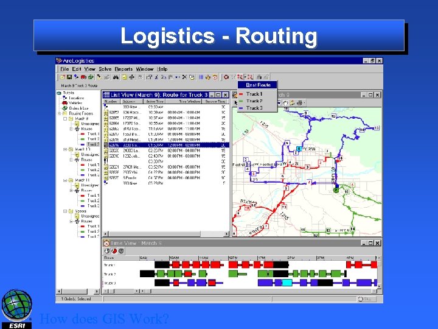Click the Time Window column header
Image resolution: width=438 pixels, height=329 pixels.
pyautogui.click(x=184, y=101)
